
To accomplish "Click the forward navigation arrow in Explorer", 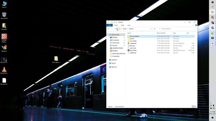I will click(112, 29).
